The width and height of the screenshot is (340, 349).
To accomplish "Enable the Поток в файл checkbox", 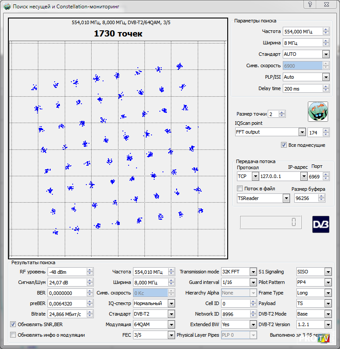I will (x=240, y=189).
